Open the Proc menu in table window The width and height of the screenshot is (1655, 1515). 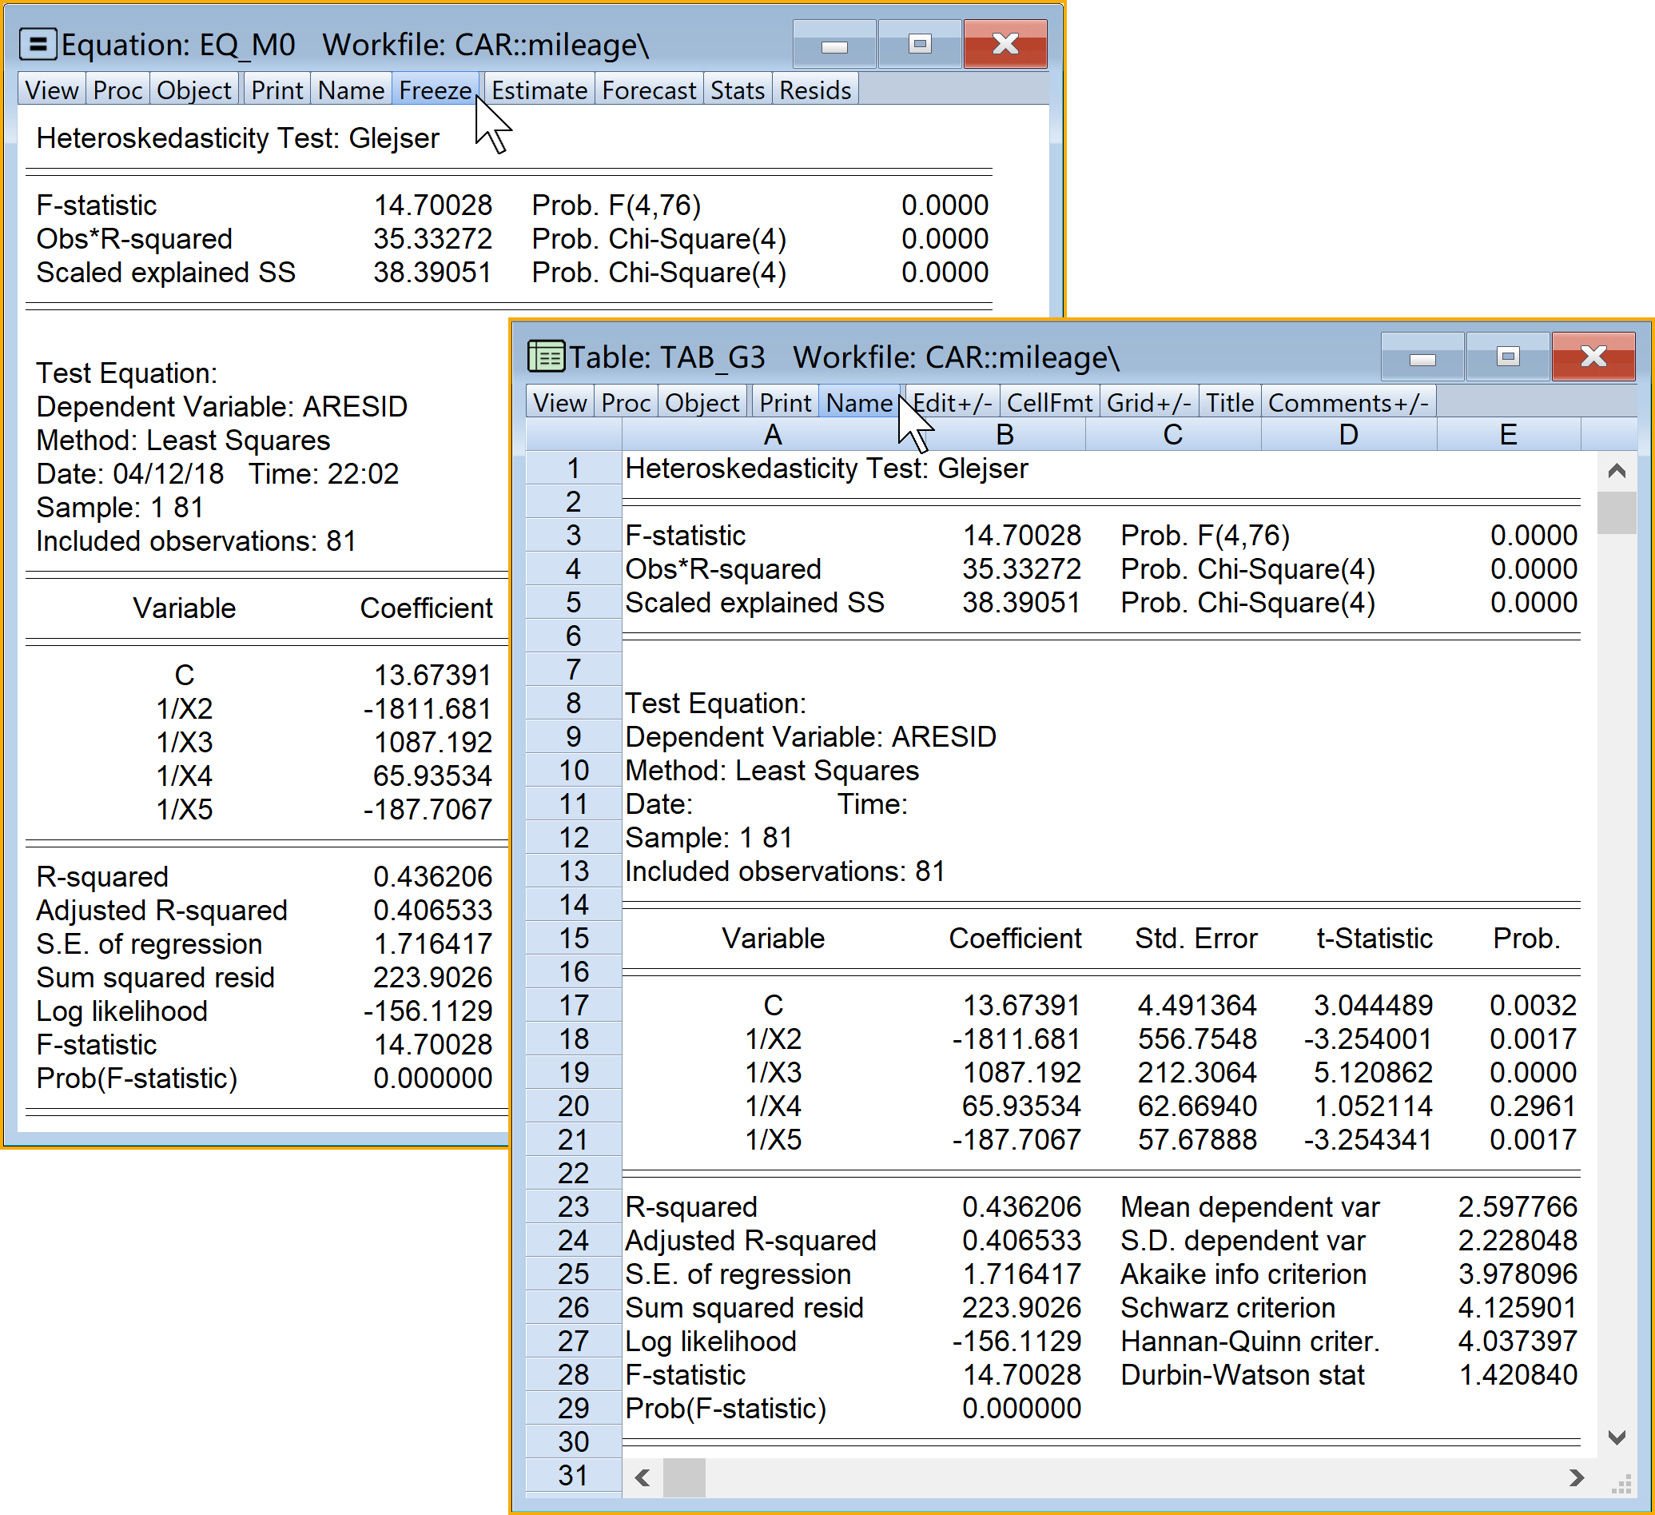(626, 403)
